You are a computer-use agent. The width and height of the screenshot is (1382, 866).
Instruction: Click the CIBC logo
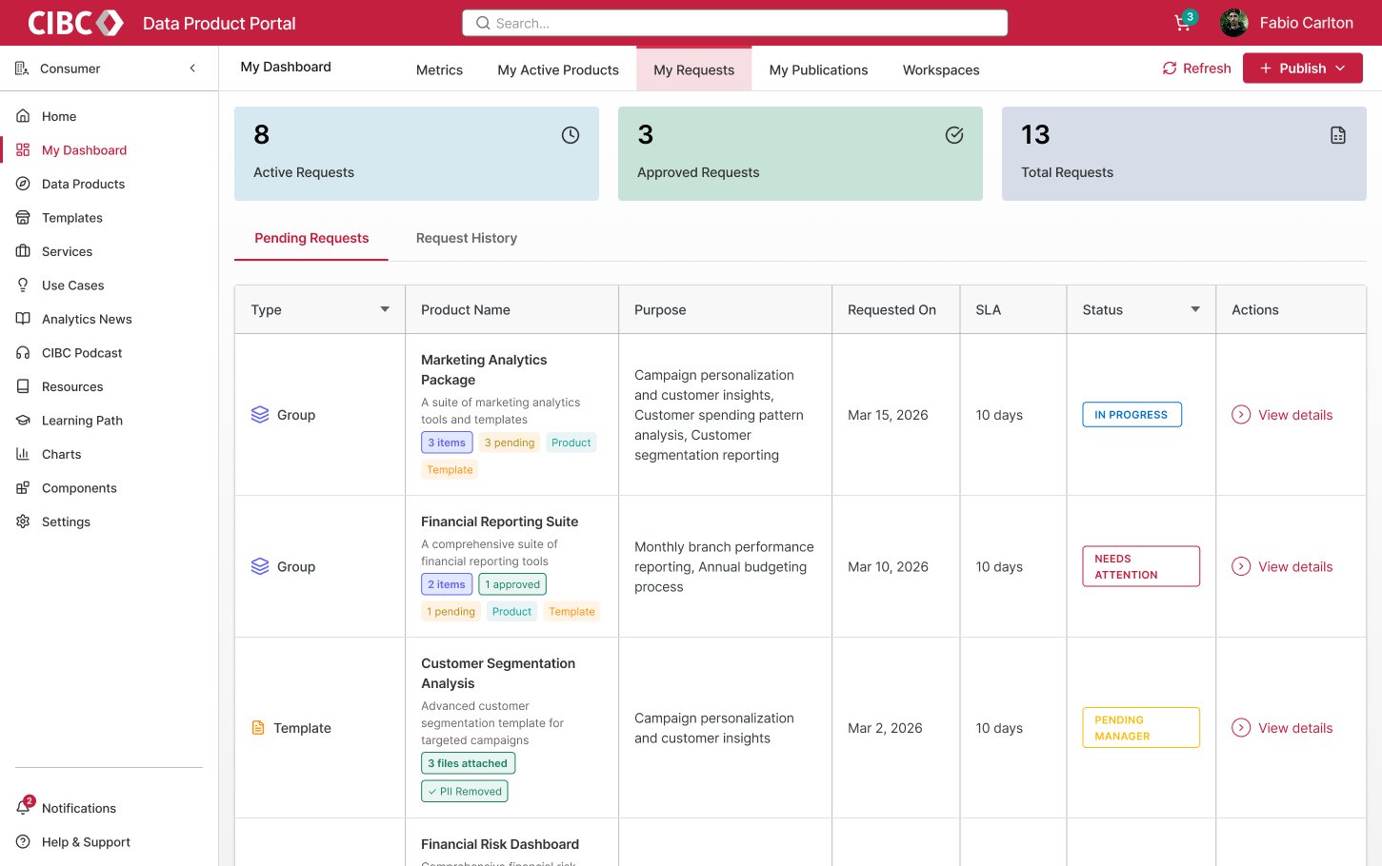(75, 23)
